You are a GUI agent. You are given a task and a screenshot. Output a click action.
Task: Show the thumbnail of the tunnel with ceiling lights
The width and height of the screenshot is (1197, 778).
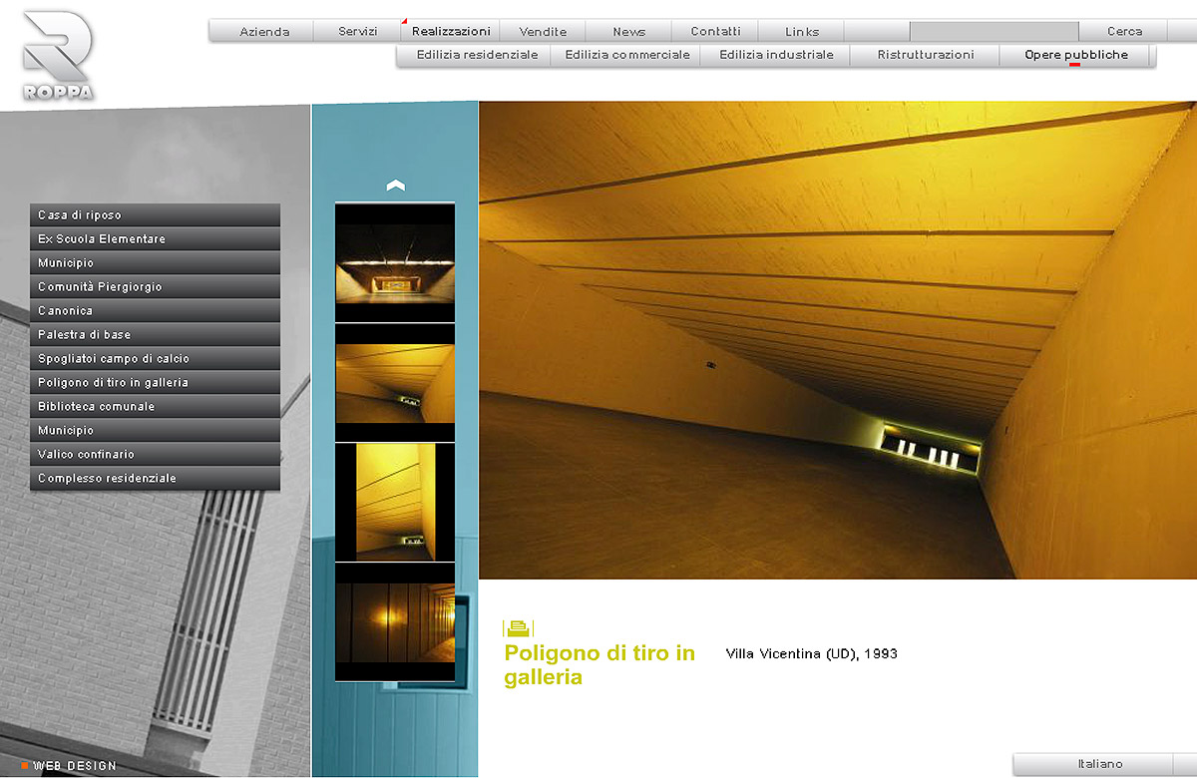pos(395,262)
